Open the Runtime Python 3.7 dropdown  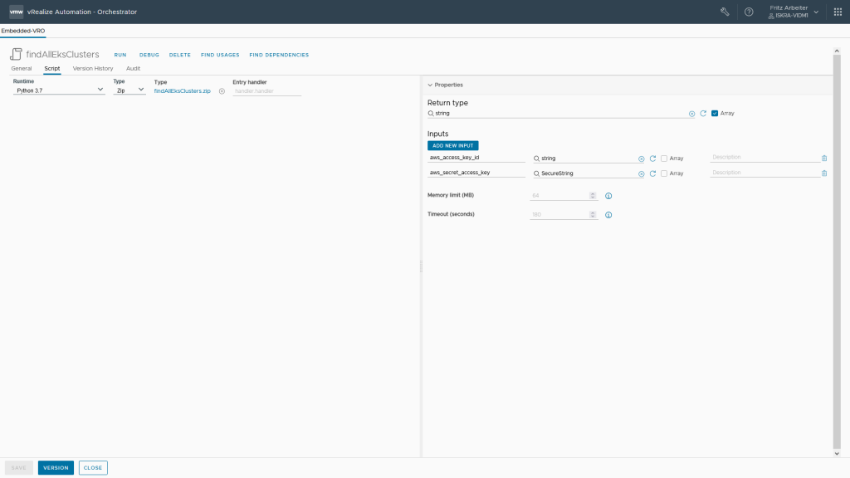[59, 90]
